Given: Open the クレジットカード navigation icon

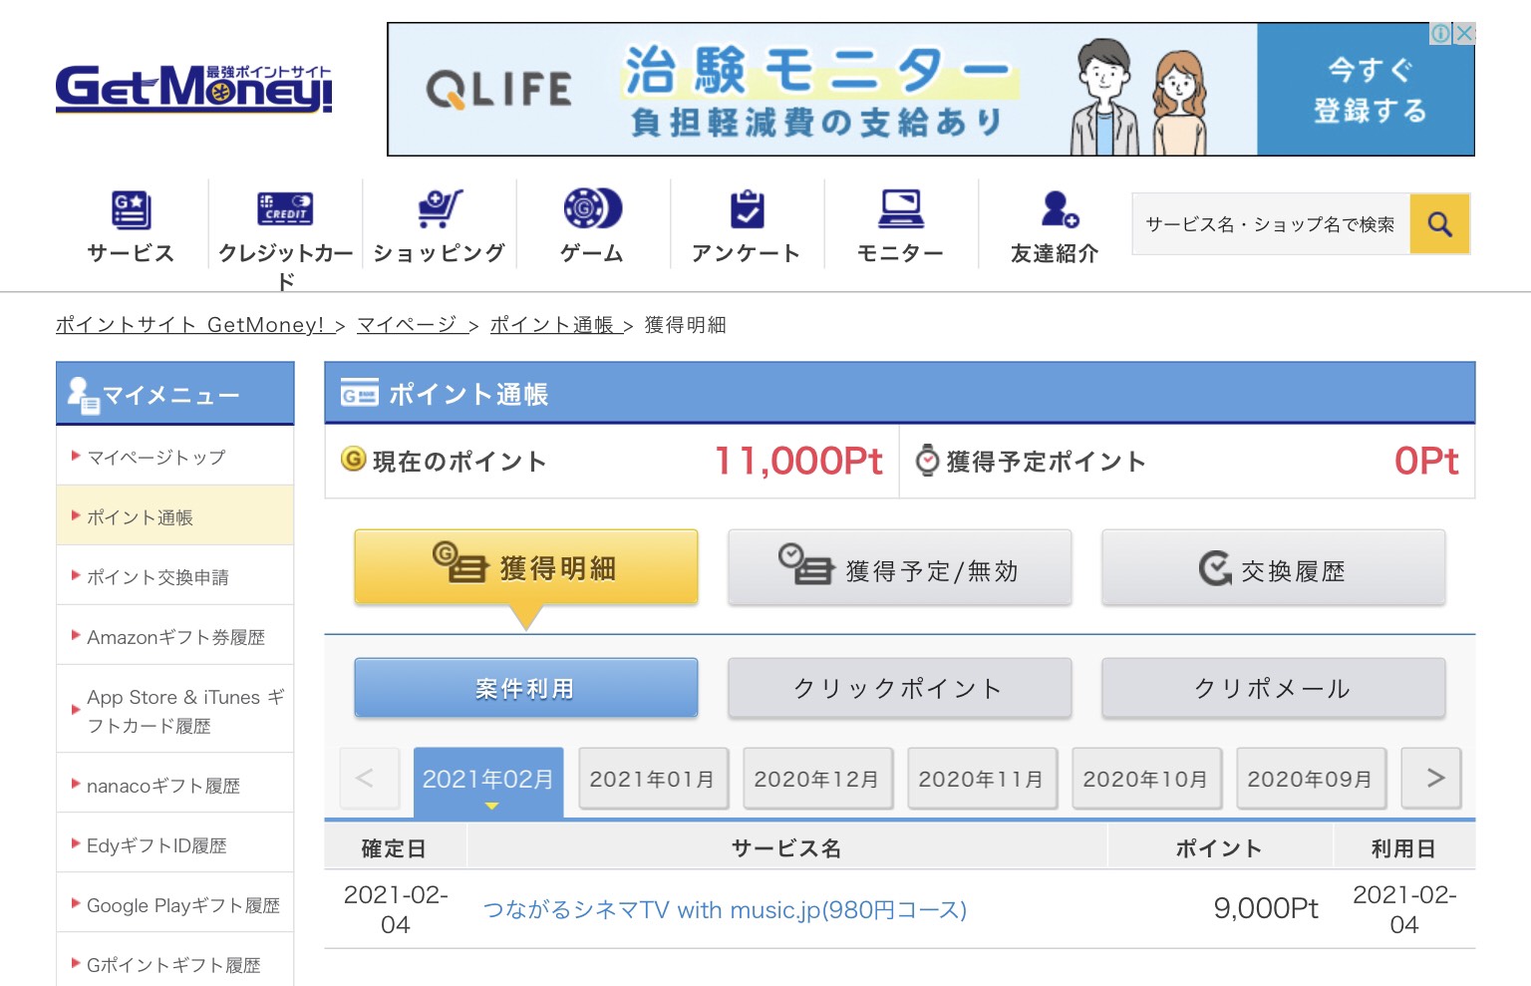Looking at the screenshot, I should (x=285, y=208).
